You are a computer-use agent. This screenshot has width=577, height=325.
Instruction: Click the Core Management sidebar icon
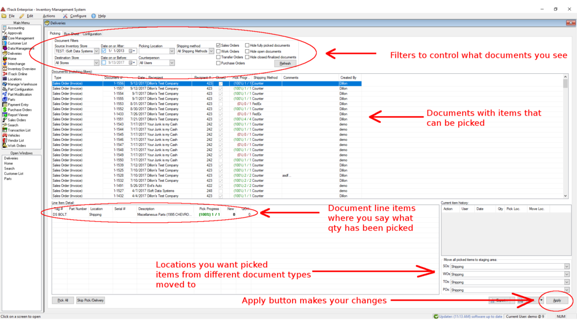coord(5,38)
